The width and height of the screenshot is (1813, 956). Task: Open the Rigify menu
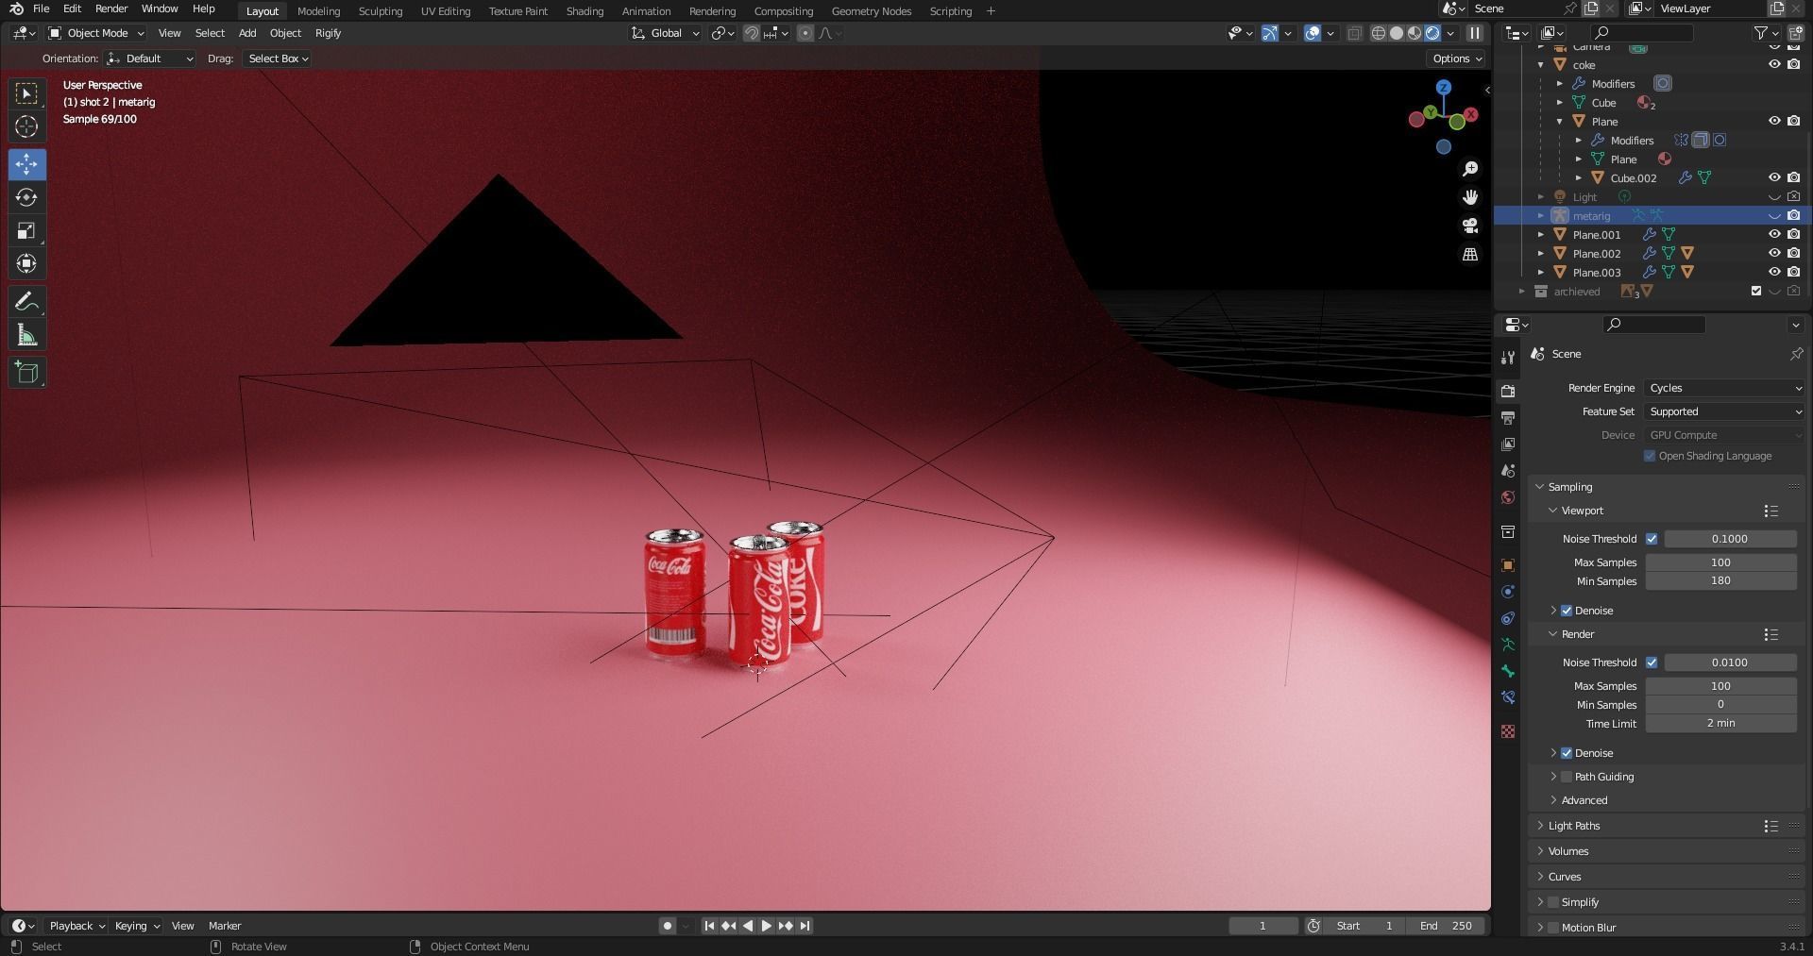tap(328, 33)
